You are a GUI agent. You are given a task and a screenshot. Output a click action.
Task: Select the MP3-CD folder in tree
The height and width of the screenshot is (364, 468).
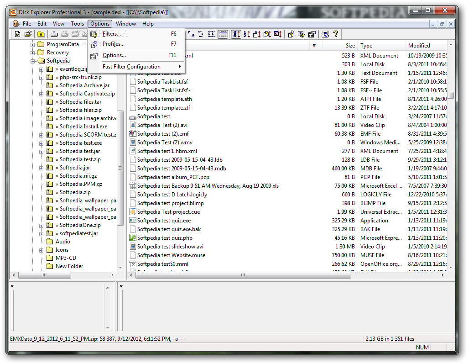(66, 258)
